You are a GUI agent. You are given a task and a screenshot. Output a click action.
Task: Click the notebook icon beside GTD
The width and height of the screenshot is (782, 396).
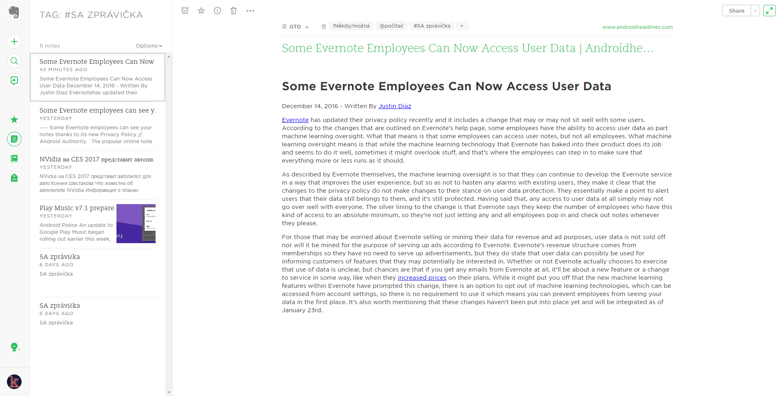pos(284,26)
